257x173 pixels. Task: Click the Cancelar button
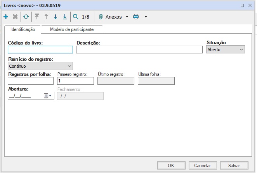[202, 165]
